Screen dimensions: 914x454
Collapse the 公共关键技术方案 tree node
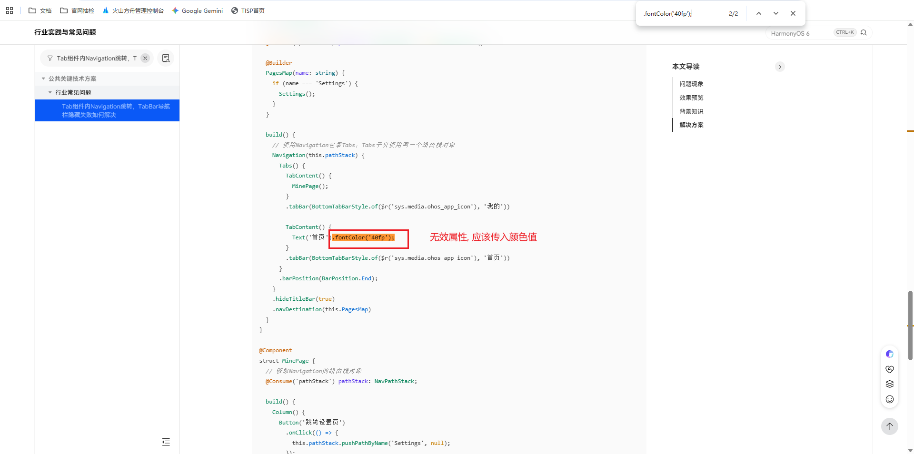click(x=43, y=79)
